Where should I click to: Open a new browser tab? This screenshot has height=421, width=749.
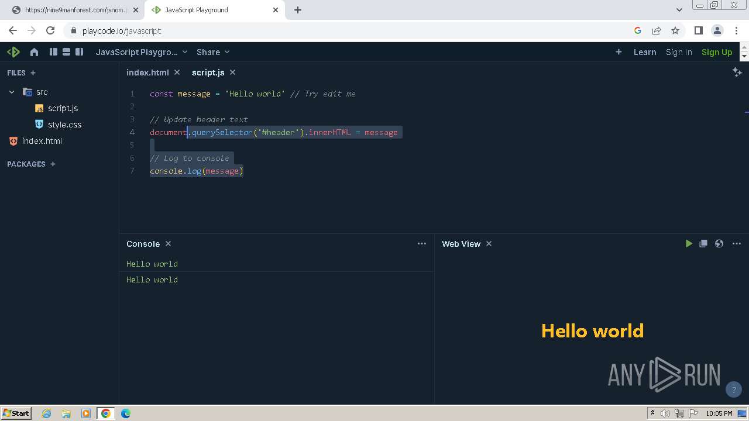point(298,10)
